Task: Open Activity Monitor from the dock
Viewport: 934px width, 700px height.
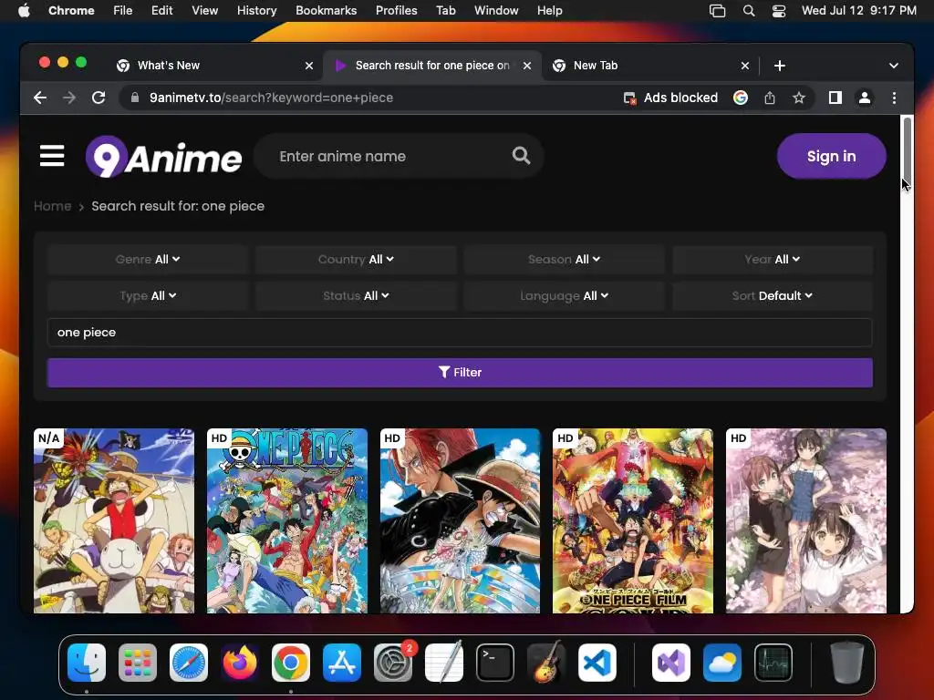Action: point(773,663)
